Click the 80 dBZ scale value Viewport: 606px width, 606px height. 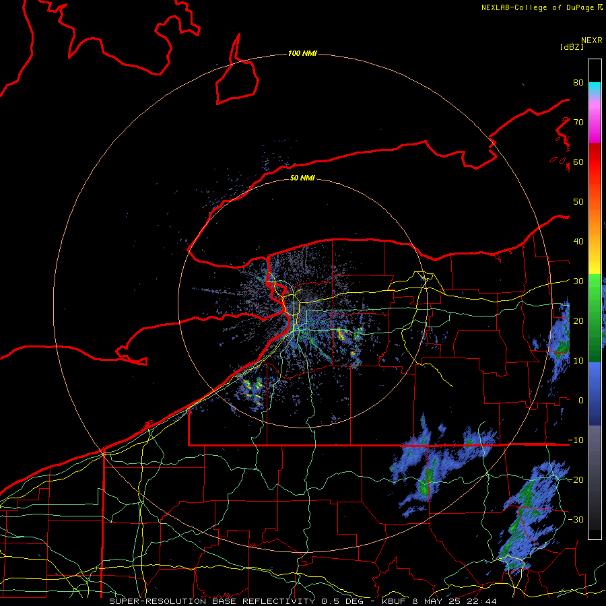pos(578,83)
